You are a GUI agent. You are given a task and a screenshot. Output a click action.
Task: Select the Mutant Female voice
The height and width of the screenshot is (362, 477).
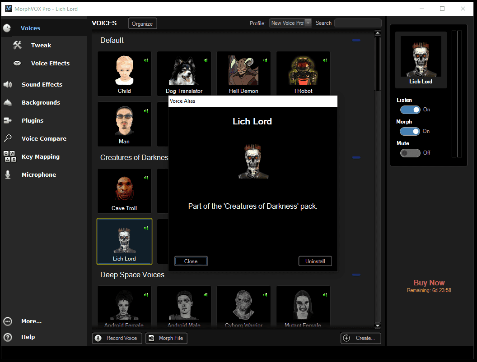coord(303,307)
